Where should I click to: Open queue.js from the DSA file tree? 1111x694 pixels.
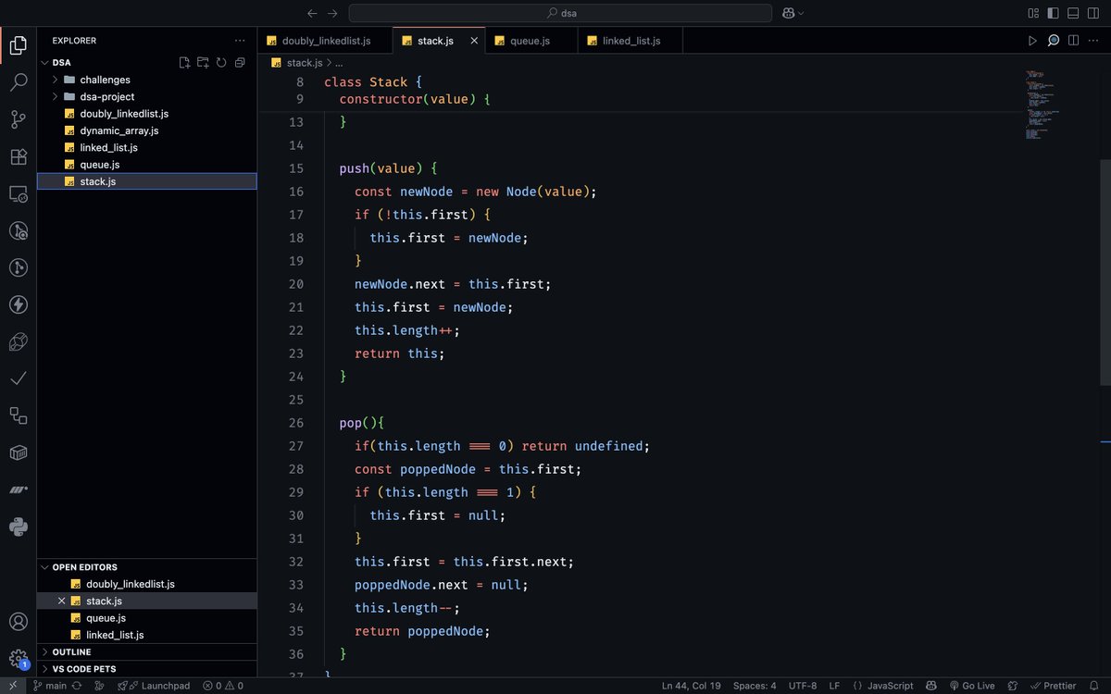coord(147,164)
